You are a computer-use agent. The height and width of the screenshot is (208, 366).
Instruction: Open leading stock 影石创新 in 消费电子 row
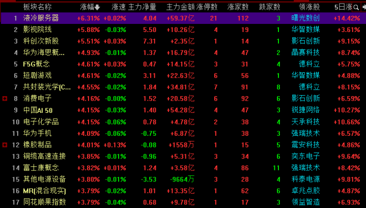tap(305, 98)
